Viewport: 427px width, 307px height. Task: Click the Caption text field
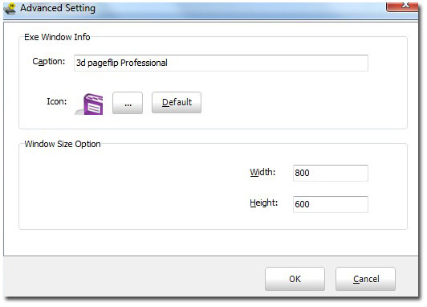coord(221,63)
